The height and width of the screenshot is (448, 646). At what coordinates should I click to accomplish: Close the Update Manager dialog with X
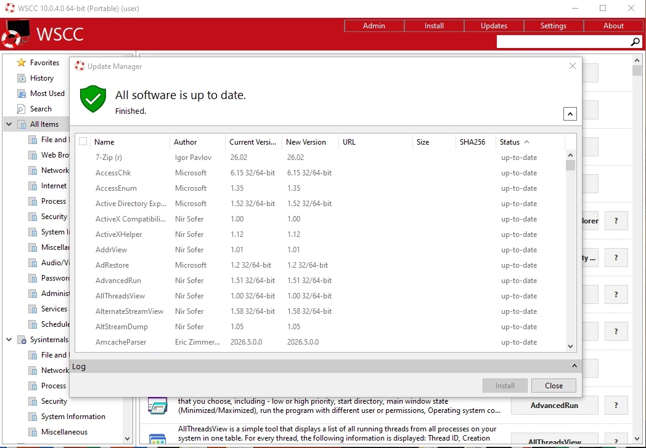(x=572, y=66)
